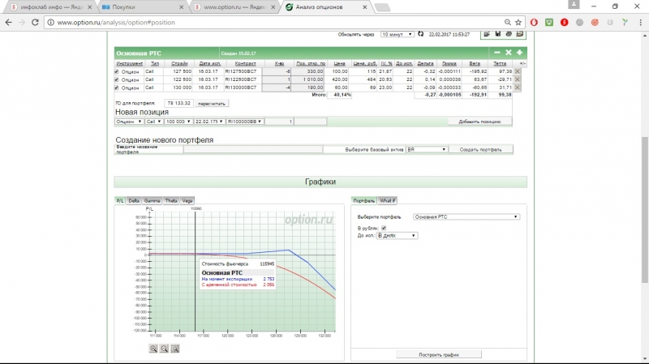Remove the 127 500 strike row with X
Viewport: 649px width, 364px height.
(518, 71)
